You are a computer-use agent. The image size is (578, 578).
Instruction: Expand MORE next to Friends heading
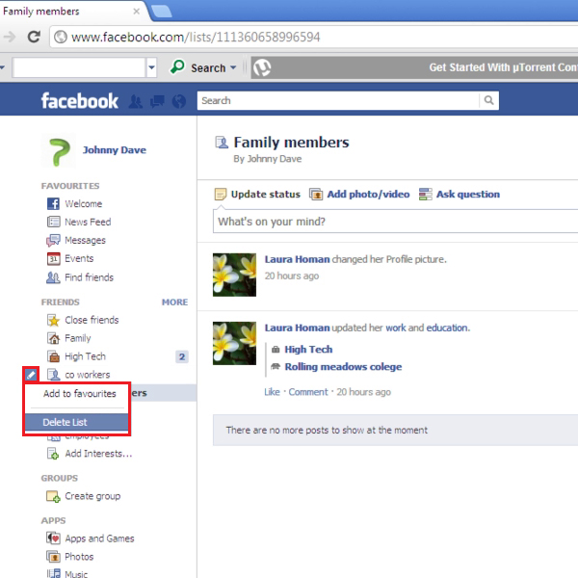pyautogui.click(x=174, y=302)
